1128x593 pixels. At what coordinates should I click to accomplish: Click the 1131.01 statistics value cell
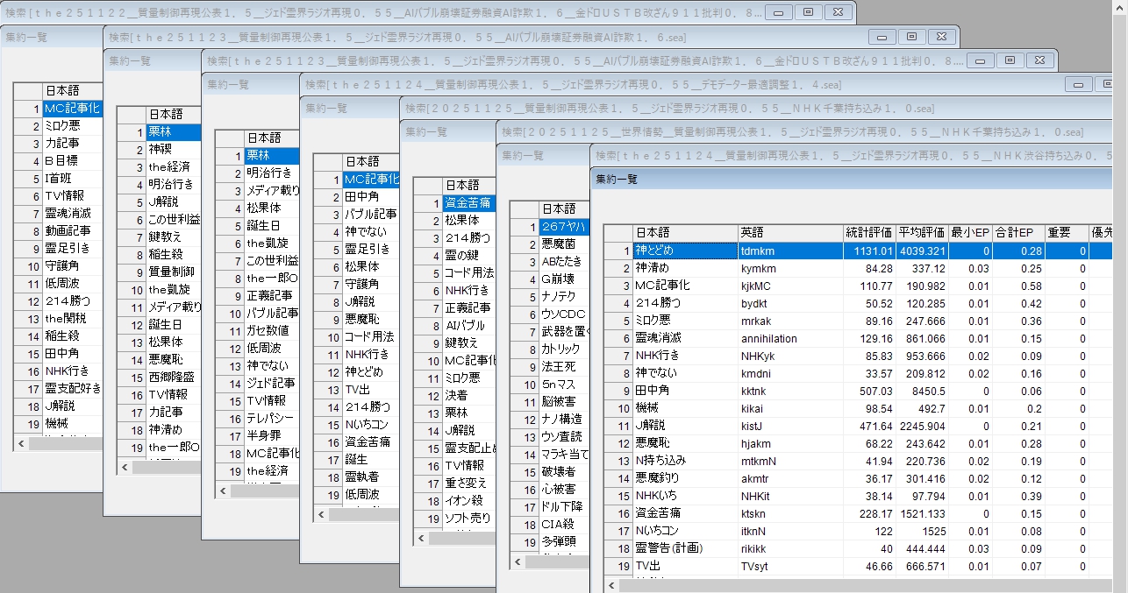point(869,251)
